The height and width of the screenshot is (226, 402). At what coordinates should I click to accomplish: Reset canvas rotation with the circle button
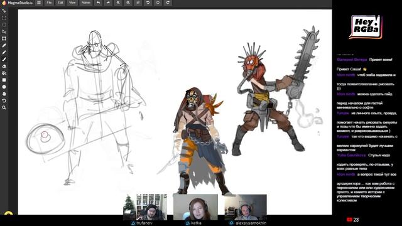tap(158, 3)
